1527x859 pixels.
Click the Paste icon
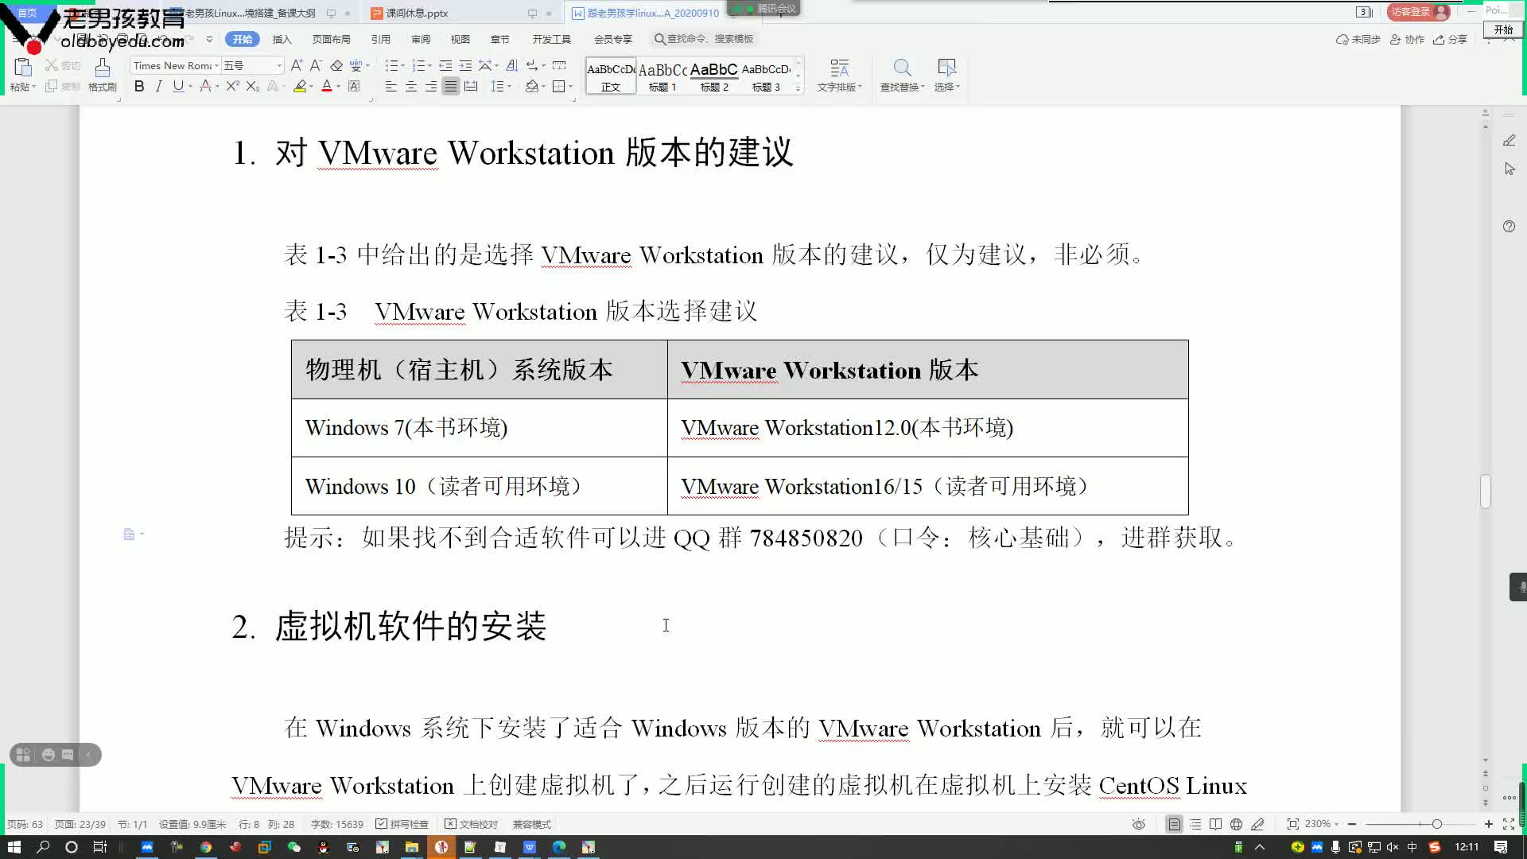click(x=22, y=68)
